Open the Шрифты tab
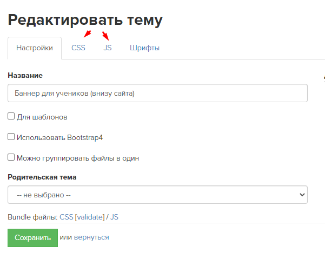The image size is (325, 259). click(145, 48)
